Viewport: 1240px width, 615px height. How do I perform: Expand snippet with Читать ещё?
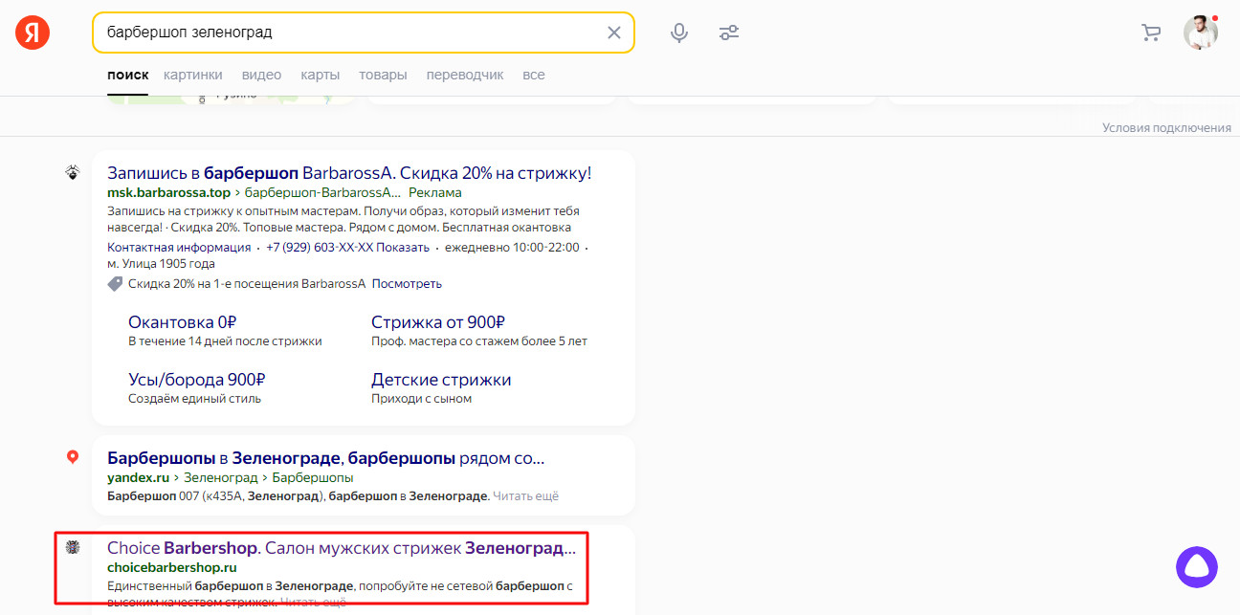pyautogui.click(x=527, y=495)
